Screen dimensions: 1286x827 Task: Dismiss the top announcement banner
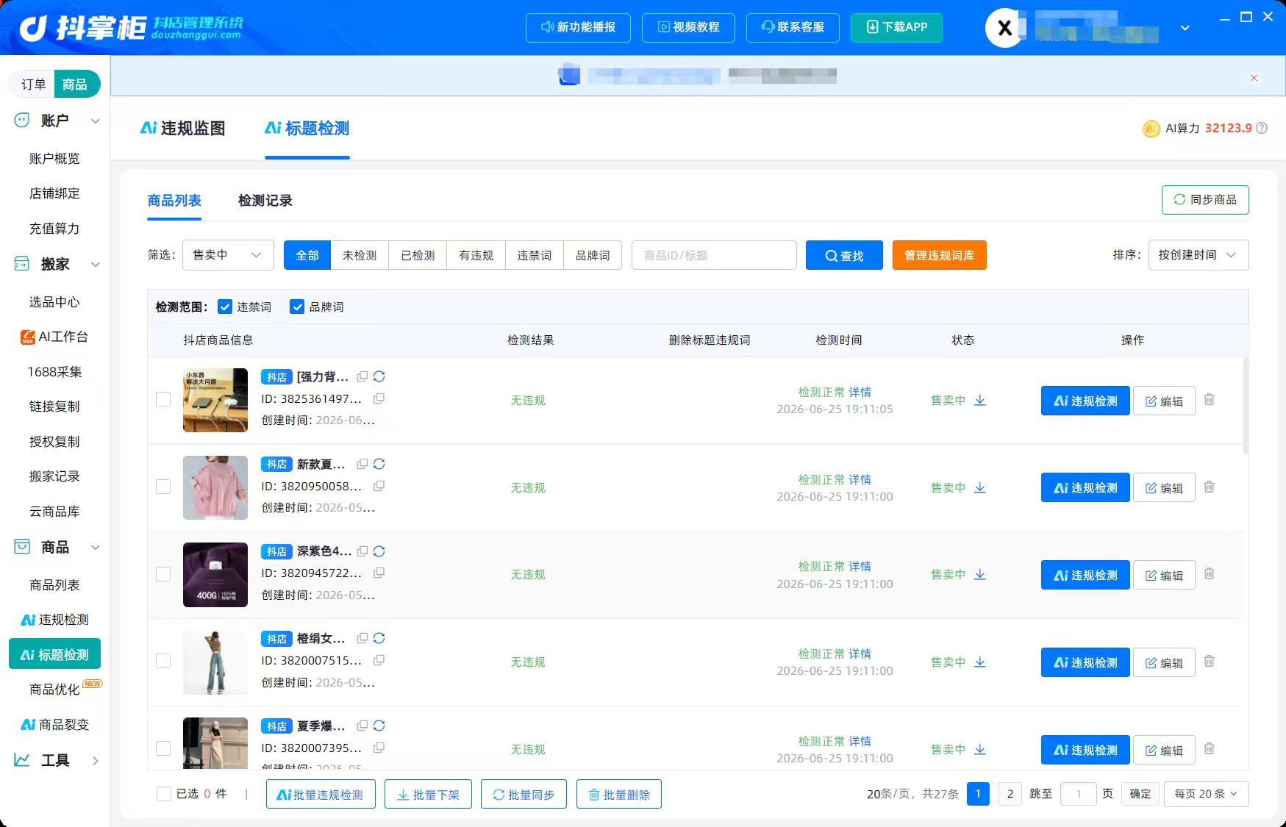point(1254,78)
